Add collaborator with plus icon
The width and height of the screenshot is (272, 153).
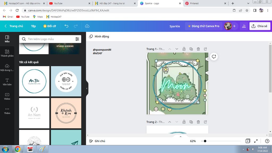pos(234,26)
